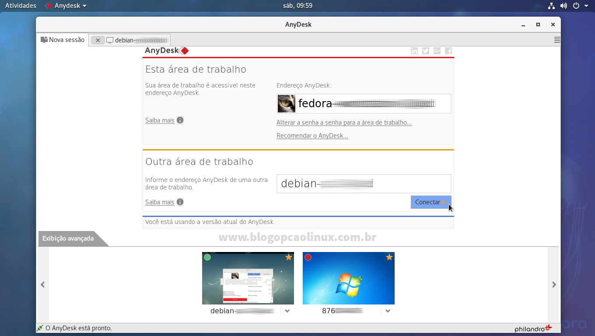
Task: Toggle favorite star on Windows 876 thumbnail
Action: point(389,257)
